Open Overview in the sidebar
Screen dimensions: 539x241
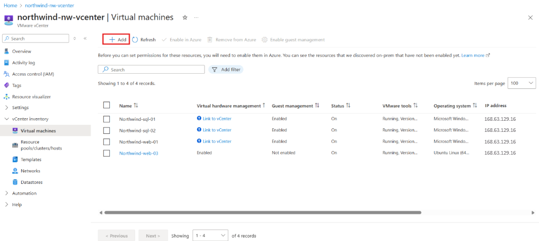(x=22, y=51)
